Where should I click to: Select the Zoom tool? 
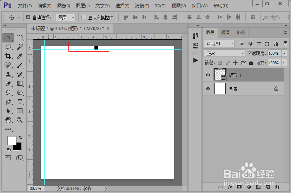coord(20,120)
